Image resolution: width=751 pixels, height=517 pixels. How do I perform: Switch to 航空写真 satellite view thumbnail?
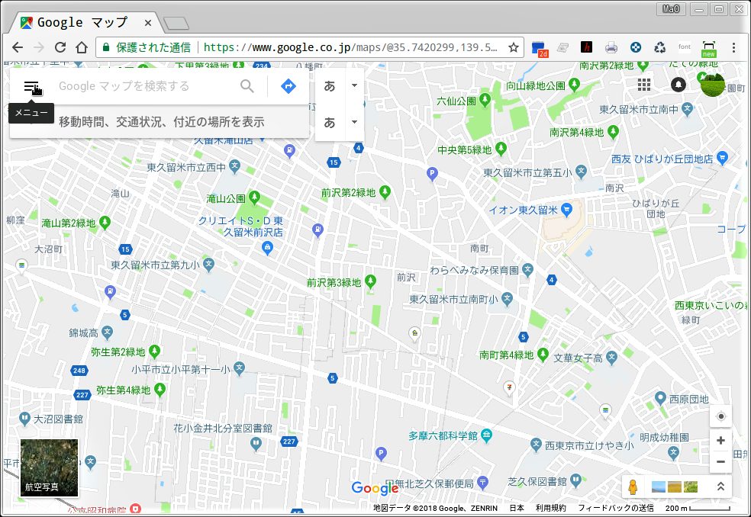tap(49, 467)
